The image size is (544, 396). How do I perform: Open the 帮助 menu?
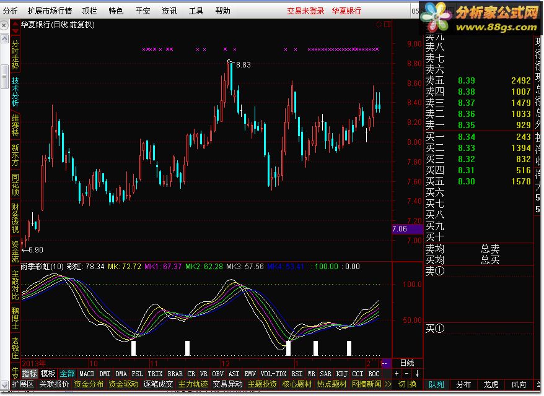tap(222, 11)
